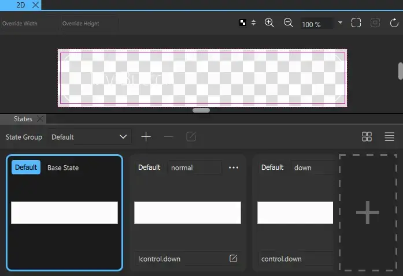
Task: Select the down state preview thumbnail
Action: [x=295, y=212]
